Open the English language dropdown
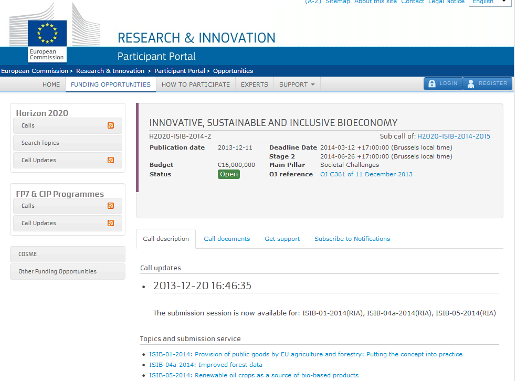 (x=490, y=2)
